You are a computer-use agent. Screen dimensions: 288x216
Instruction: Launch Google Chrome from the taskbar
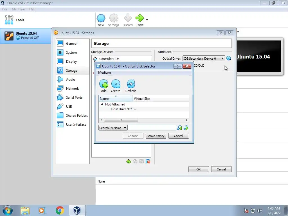tap(60, 210)
